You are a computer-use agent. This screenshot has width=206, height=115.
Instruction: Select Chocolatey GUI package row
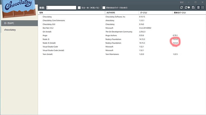tap(122, 24)
